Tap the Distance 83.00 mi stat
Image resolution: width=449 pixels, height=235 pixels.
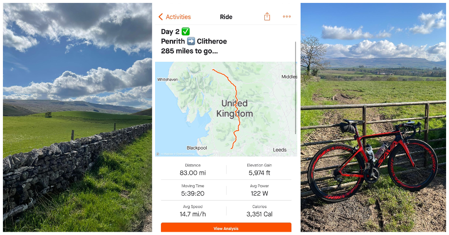click(x=193, y=169)
